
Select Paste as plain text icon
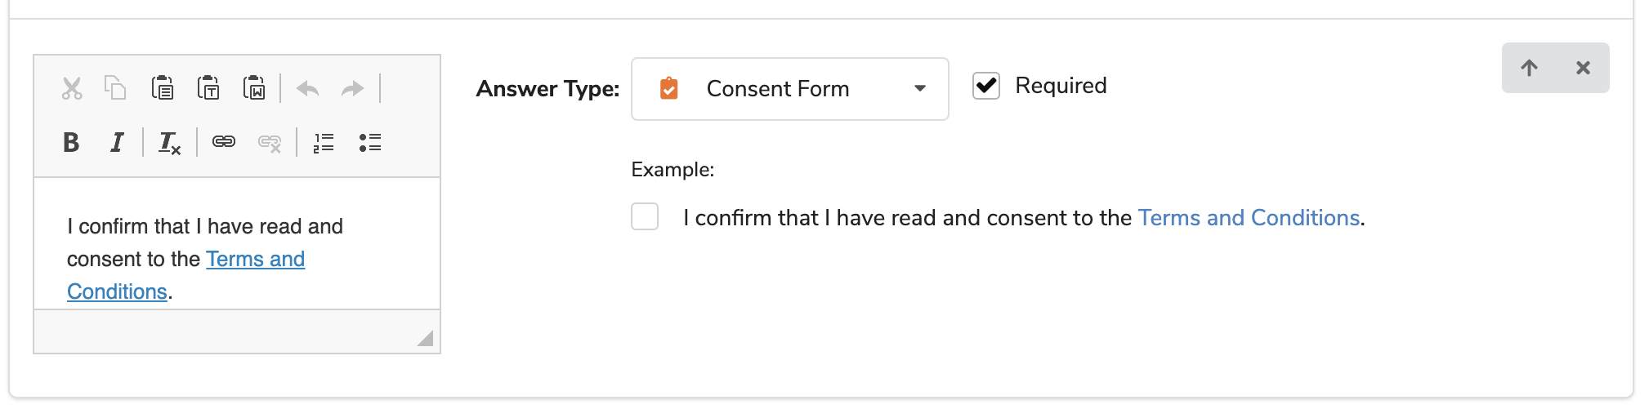click(x=208, y=88)
